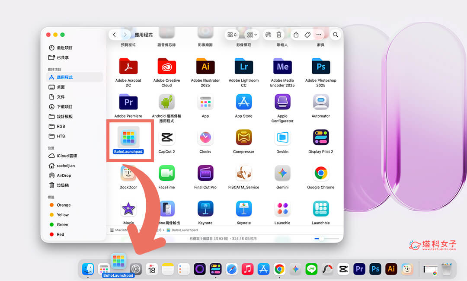Select Apple Configurator icon

[x=282, y=102]
